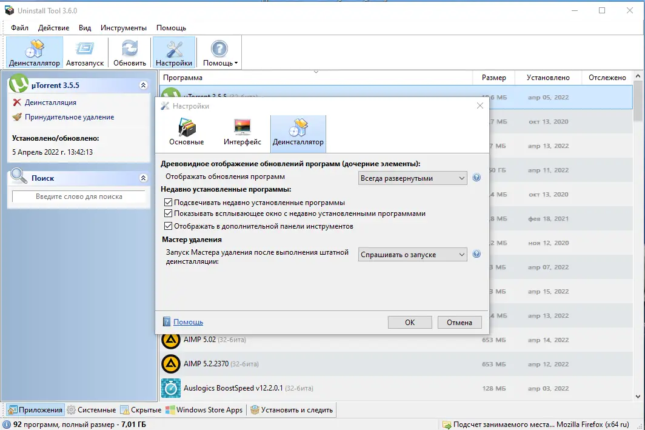Click the Помощь link in settings dialog
The width and height of the screenshot is (645, 430).
click(x=188, y=322)
